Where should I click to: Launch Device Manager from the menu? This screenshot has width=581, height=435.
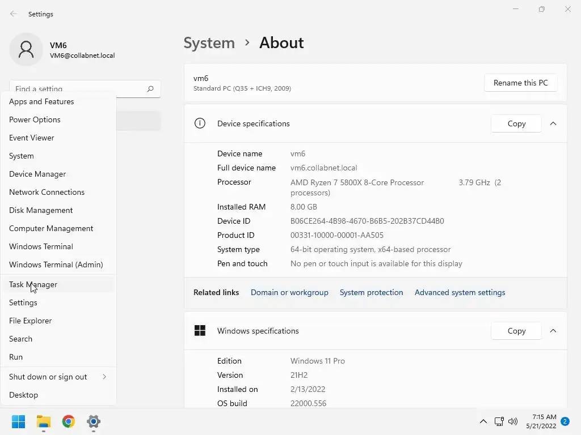[x=58, y=174]
